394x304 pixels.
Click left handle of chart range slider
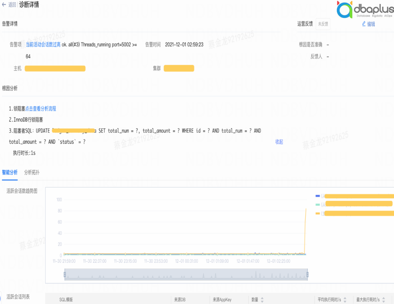[65, 274]
